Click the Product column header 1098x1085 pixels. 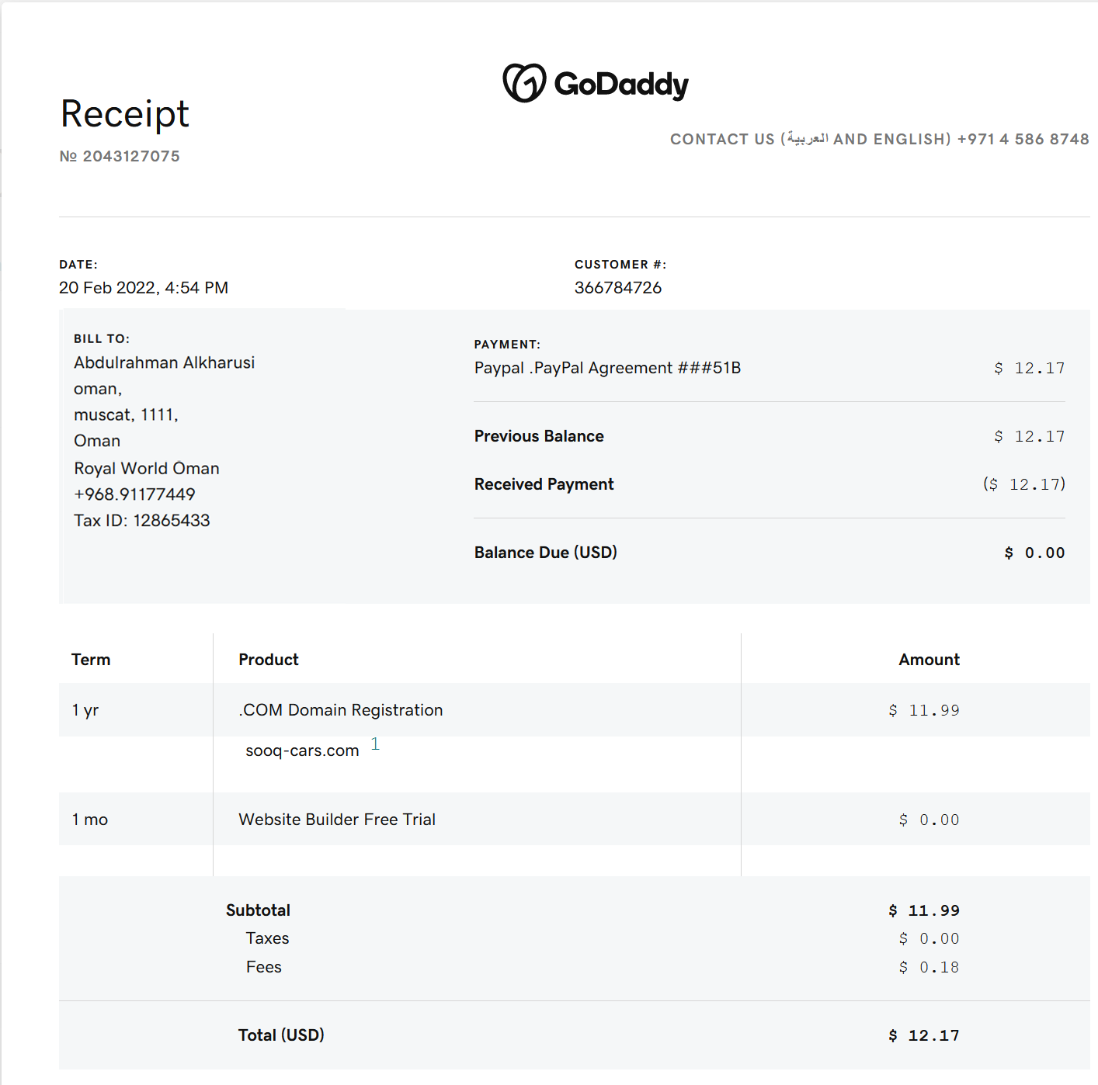coord(269,660)
